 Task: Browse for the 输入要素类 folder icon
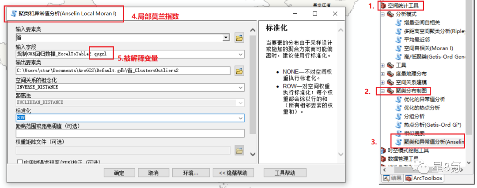[239, 38]
